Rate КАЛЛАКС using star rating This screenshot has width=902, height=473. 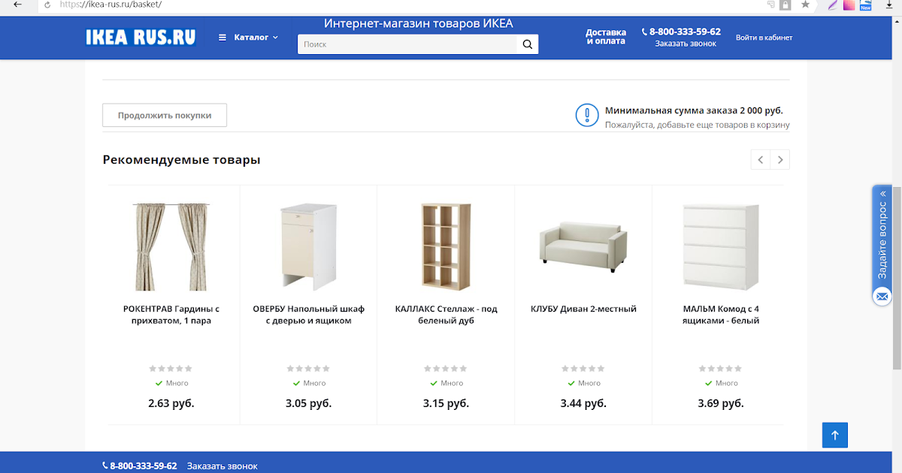446,369
